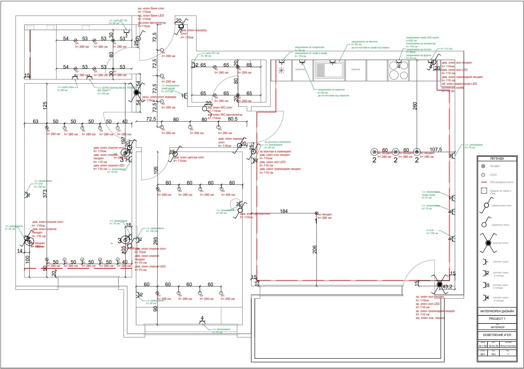524x369 pixels.
Task: Select the cross switch beside 43,2 dimension
Action: tap(440, 284)
